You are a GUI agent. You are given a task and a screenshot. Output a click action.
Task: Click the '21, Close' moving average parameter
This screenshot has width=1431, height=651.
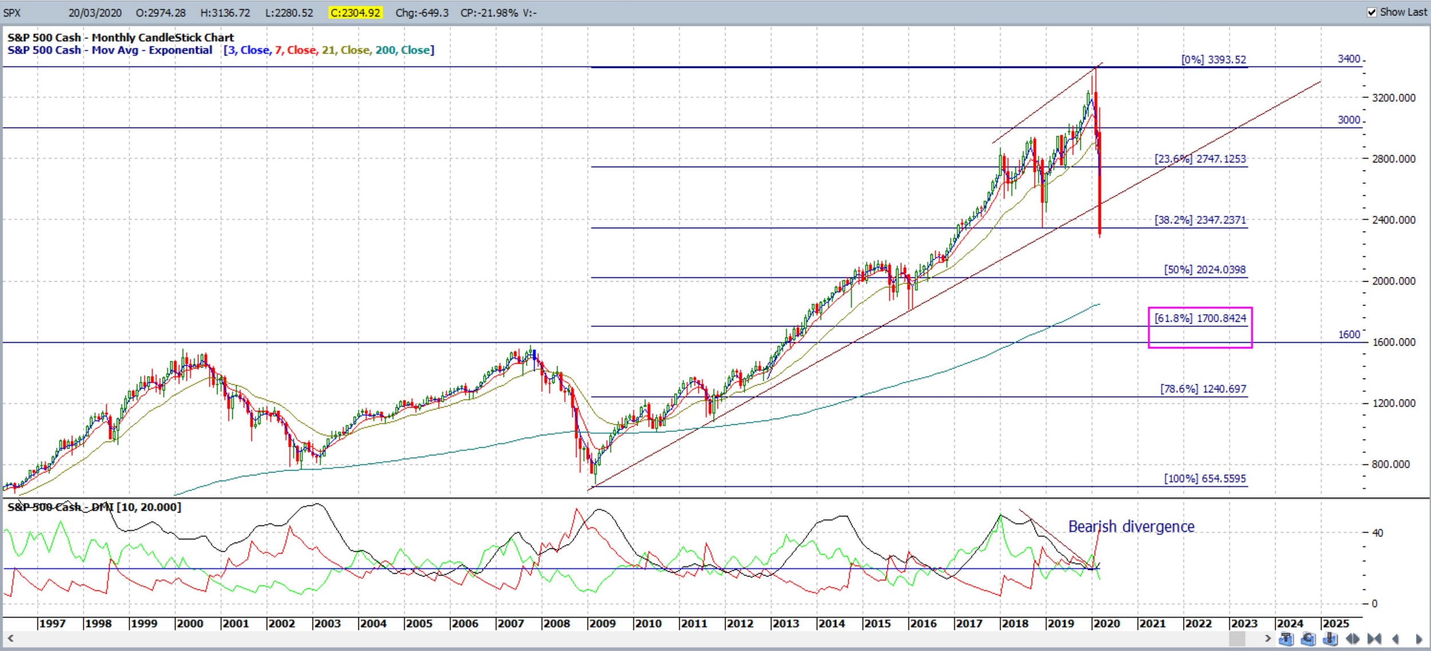coord(346,50)
